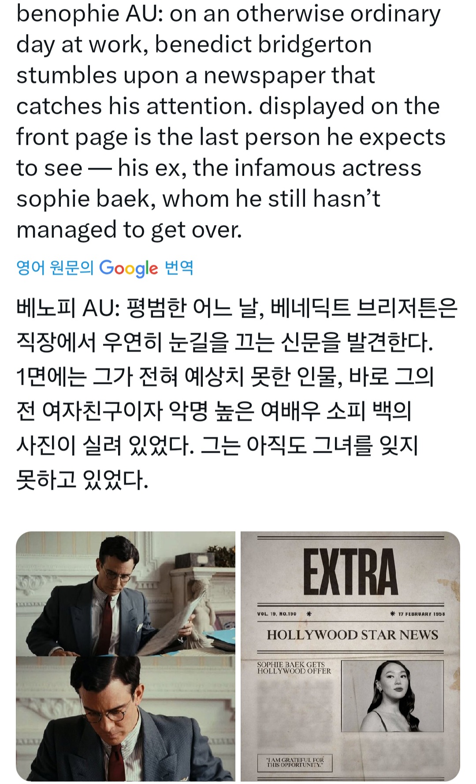Image resolution: width=476 pixels, height=784 pixels.
Task: Open the bottom-left close-up photo of man in glasses
Action: (126, 719)
